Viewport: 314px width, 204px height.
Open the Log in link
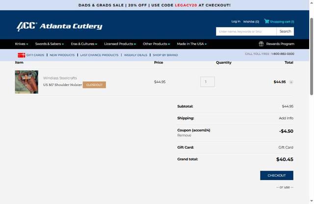(235, 22)
